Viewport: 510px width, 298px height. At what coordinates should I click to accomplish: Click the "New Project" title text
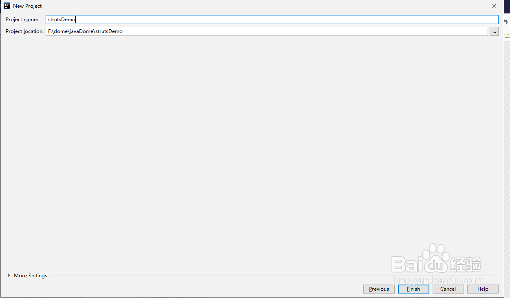(x=27, y=6)
